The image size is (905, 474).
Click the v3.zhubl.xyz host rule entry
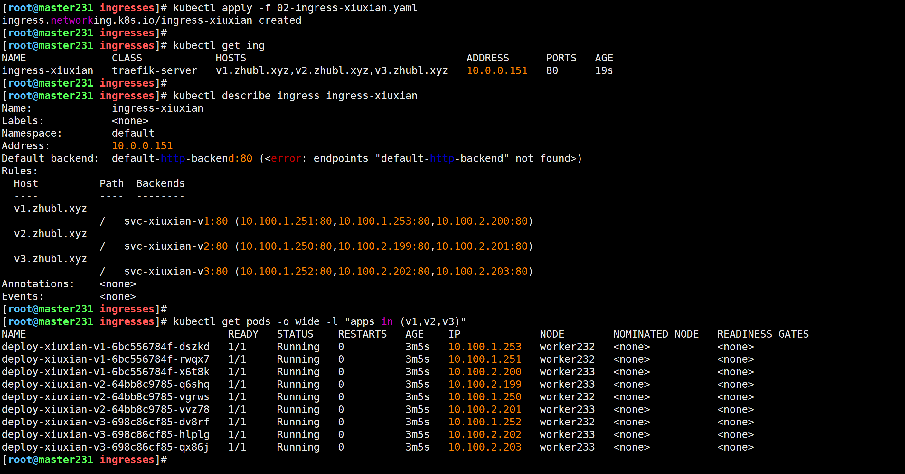(50, 259)
